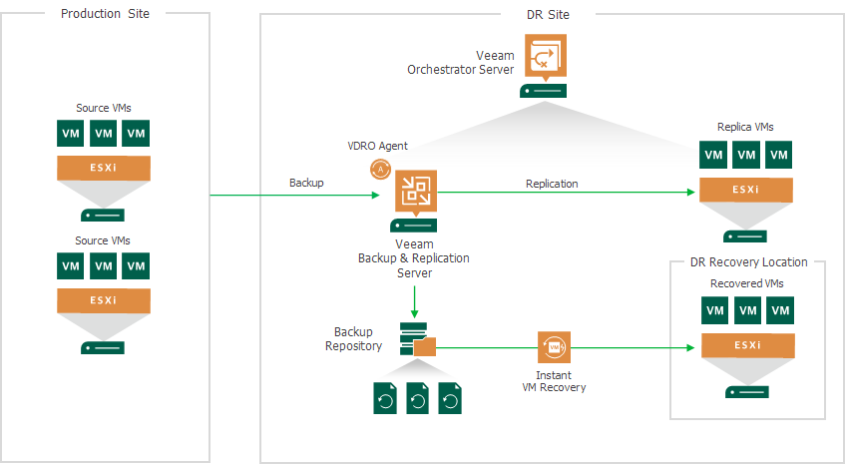This screenshot has width=845, height=464.
Task: Click the first VM in the lower Source VMs group
Action: [x=71, y=265]
